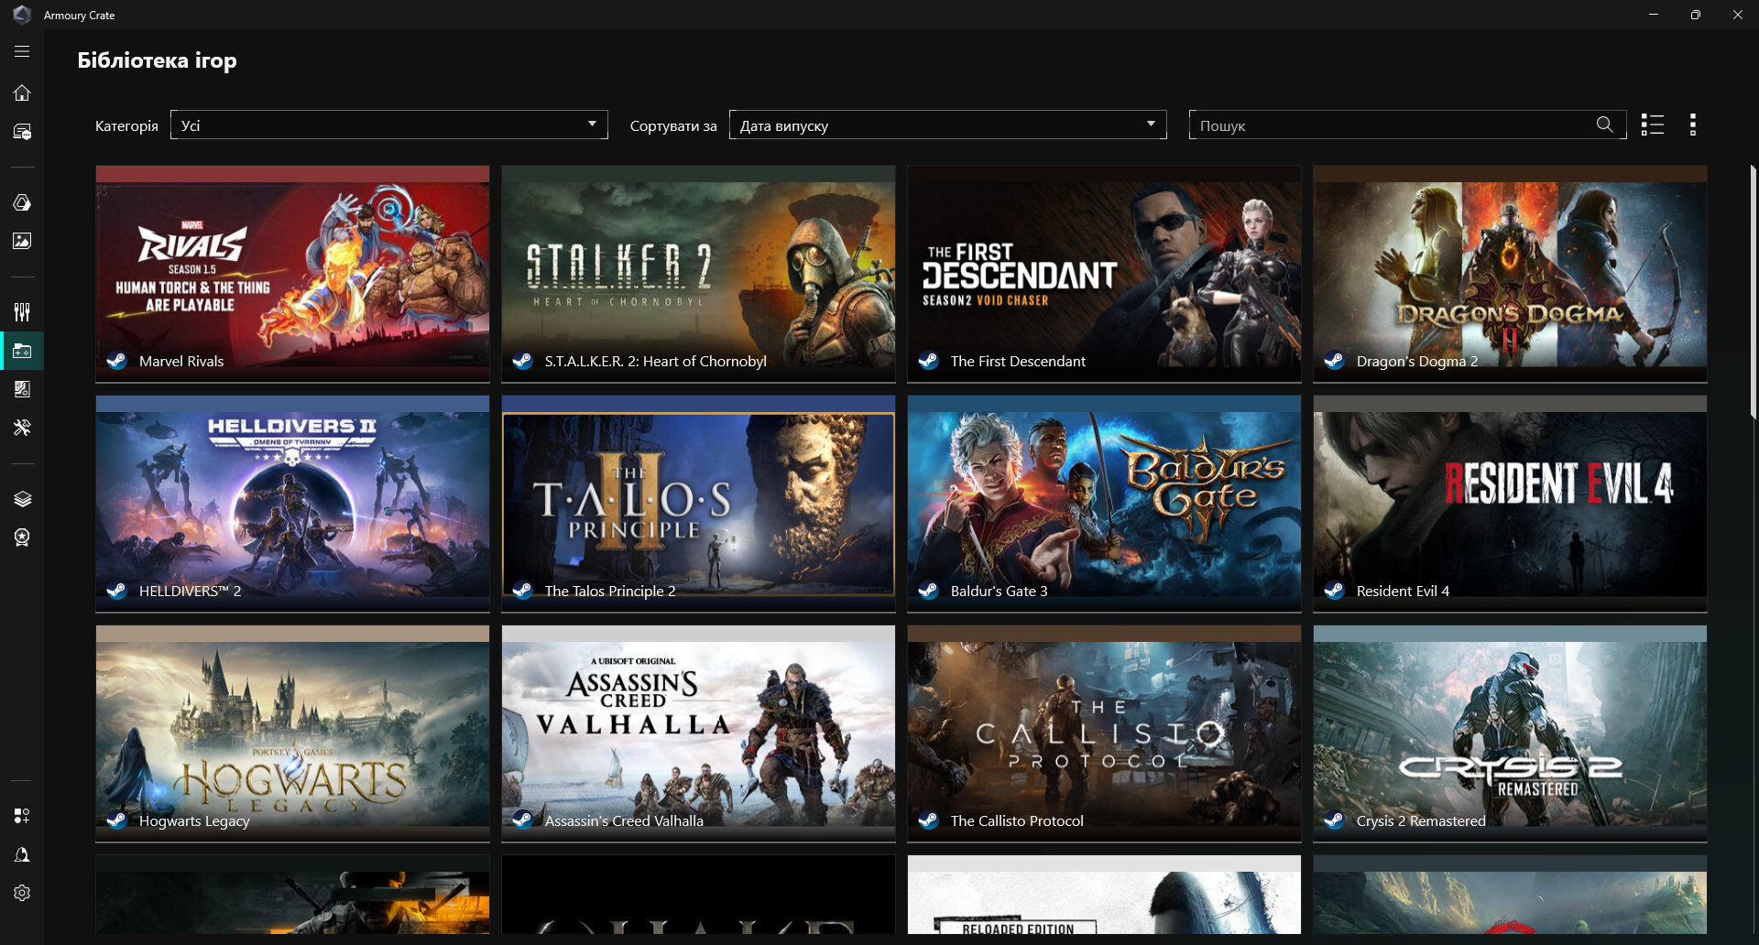Click the 'HELLDIVERS™ 2' title text
Image resolution: width=1759 pixels, height=945 pixels.
coord(191,592)
